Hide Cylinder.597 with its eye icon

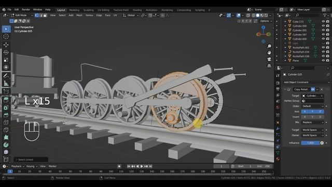(x=323, y=34)
